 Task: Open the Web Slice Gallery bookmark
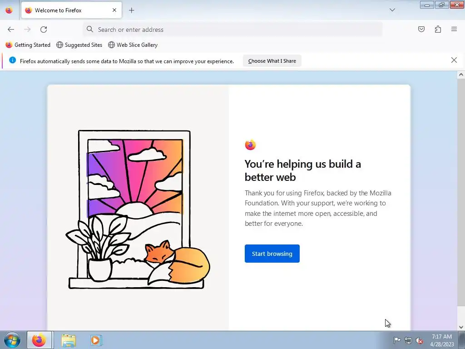(133, 45)
